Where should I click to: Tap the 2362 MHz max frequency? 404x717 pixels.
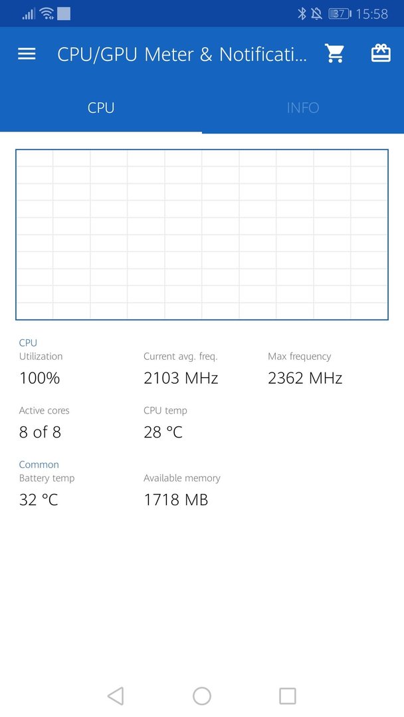point(305,378)
